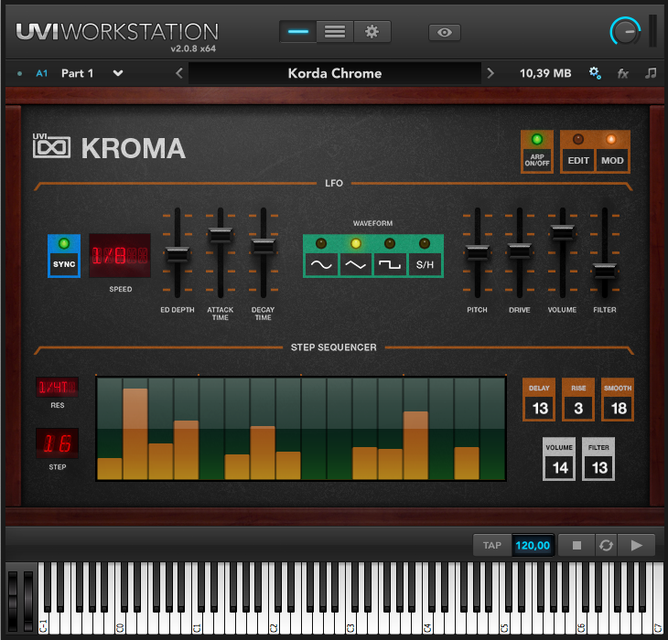Click the ED DEPTH slider handle
The width and height of the screenshot is (668, 640).
[178, 254]
